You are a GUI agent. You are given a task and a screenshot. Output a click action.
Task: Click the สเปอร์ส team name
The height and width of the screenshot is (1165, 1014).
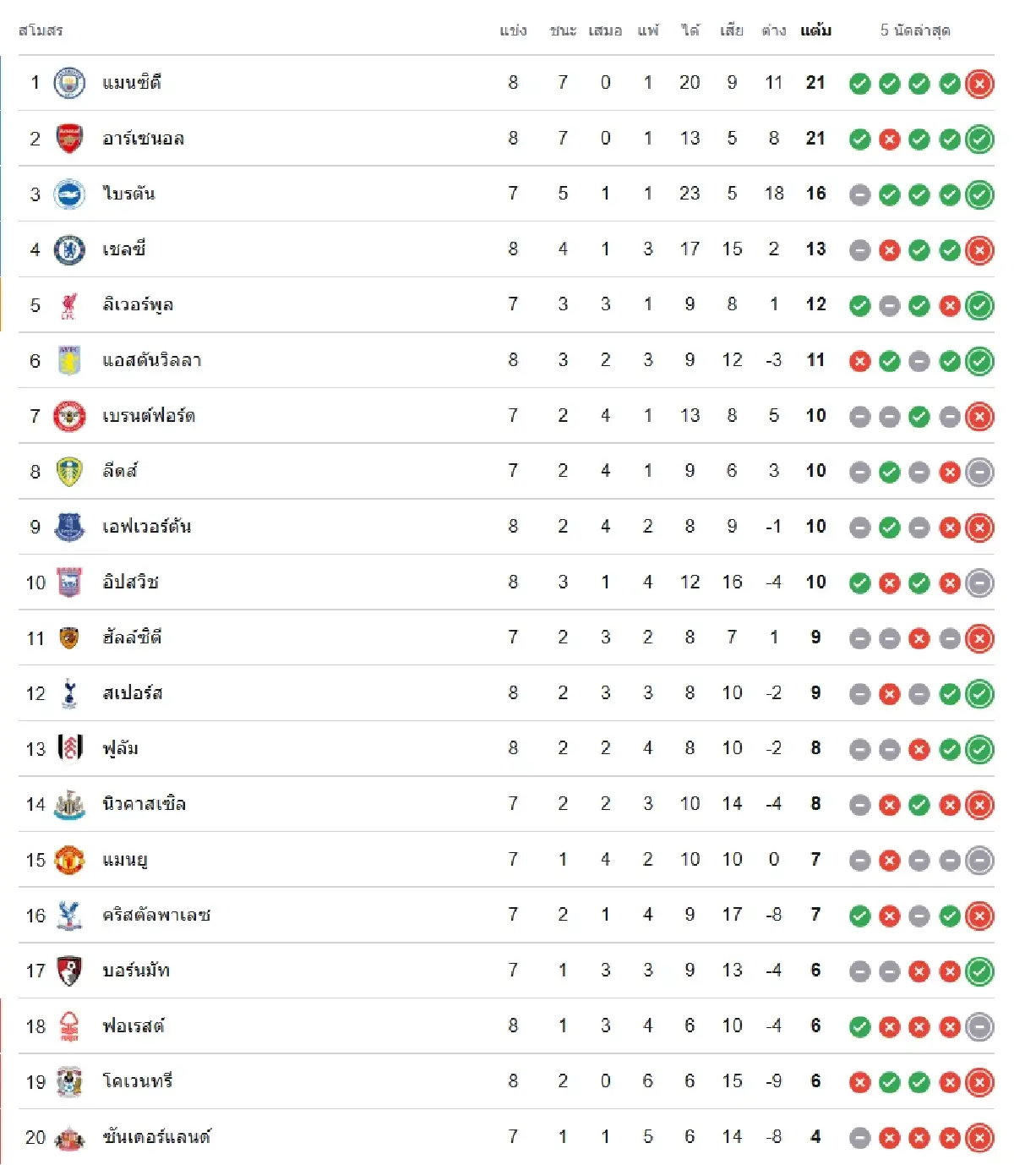tap(133, 693)
